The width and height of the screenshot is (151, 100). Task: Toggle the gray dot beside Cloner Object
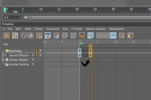pos(33,59)
